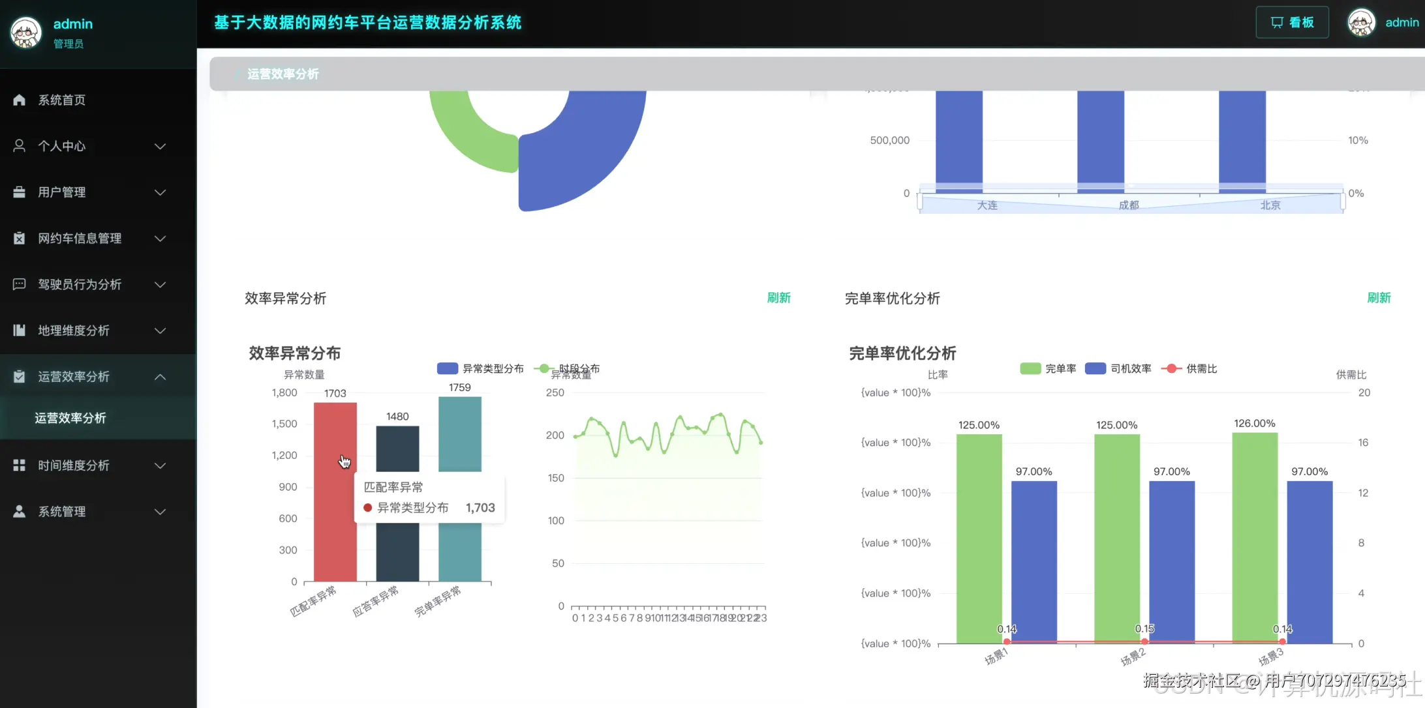Image resolution: width=1425 pixels, height=708 pixels.
Task: Click 刷新 on 完单率优化分析 panel
Action: 1379,298
